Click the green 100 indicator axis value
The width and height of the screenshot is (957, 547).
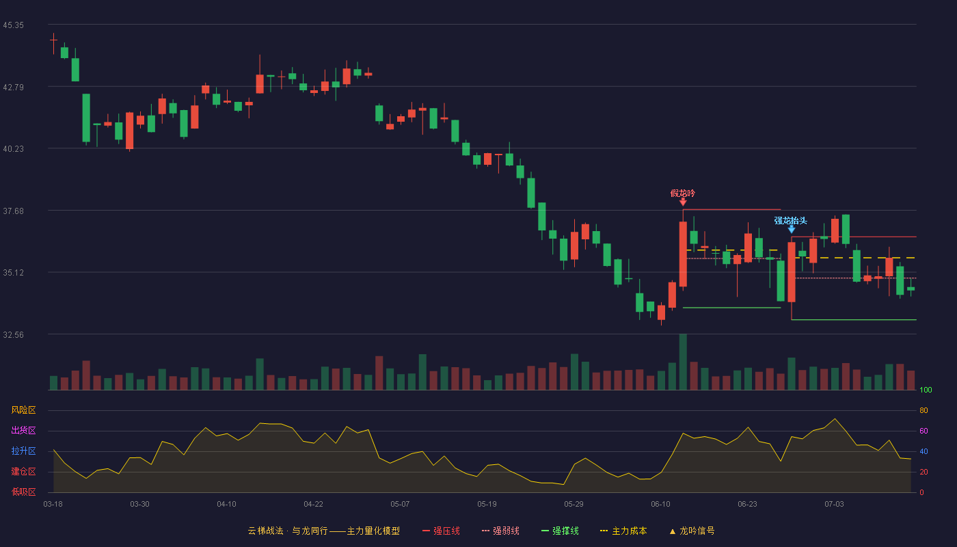(926, 390)
